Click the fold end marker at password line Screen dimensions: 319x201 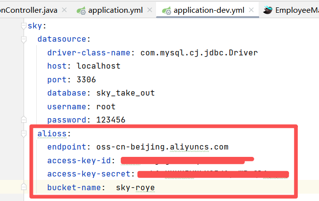[x=24, y=120]
